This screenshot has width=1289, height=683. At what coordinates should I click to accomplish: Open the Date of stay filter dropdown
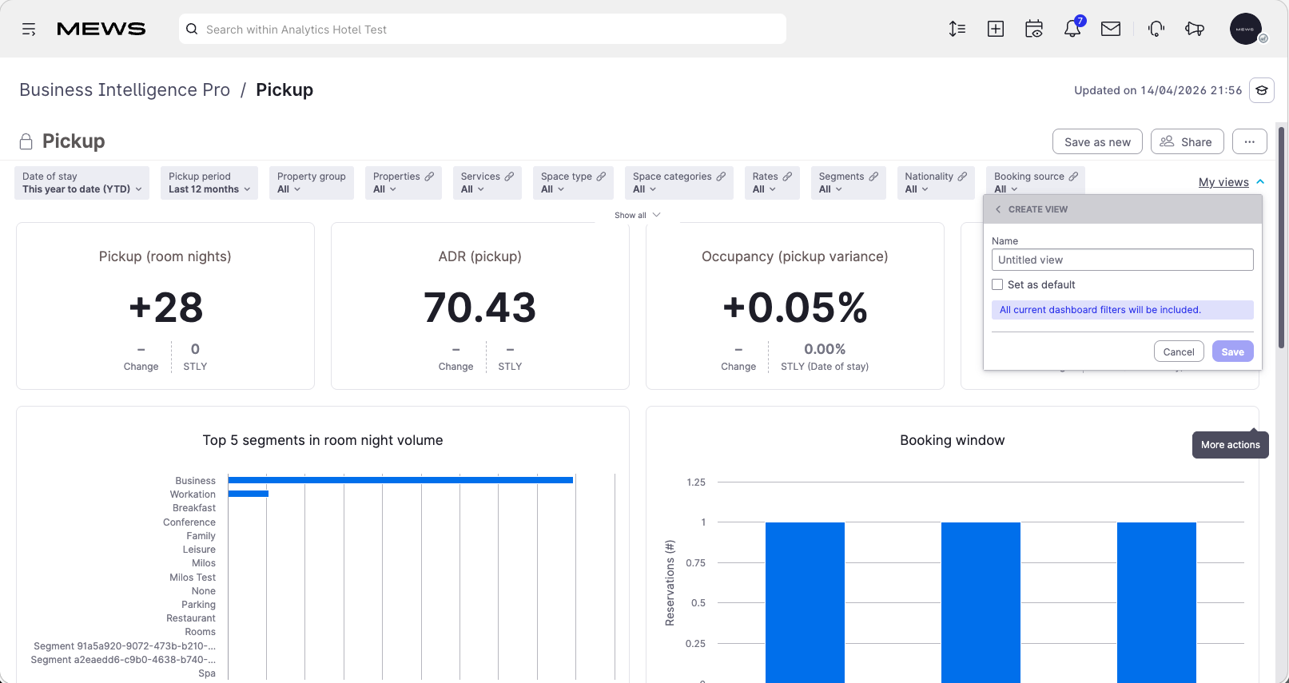pos(82,183)
